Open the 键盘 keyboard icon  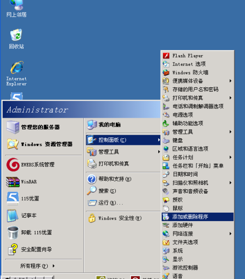pos(166,140)
